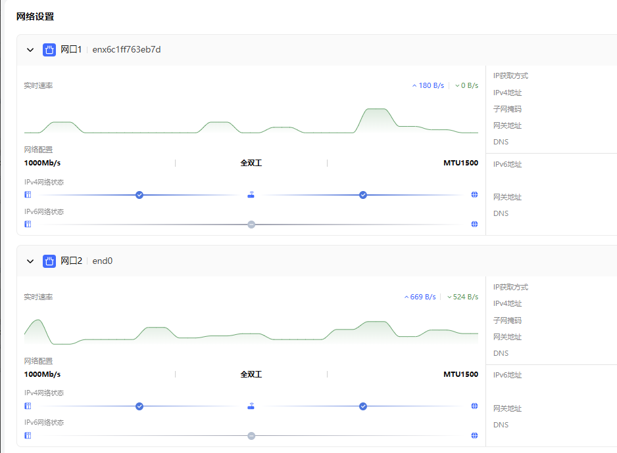Click interface name enx6c1ff763eb7d

point(126,49)
